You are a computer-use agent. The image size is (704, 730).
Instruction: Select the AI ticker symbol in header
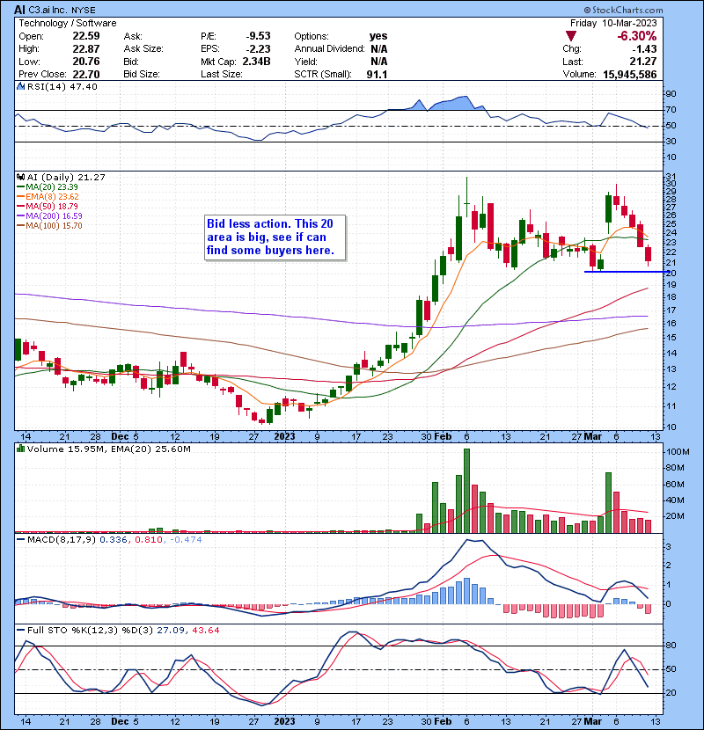[x=19, y=10]
